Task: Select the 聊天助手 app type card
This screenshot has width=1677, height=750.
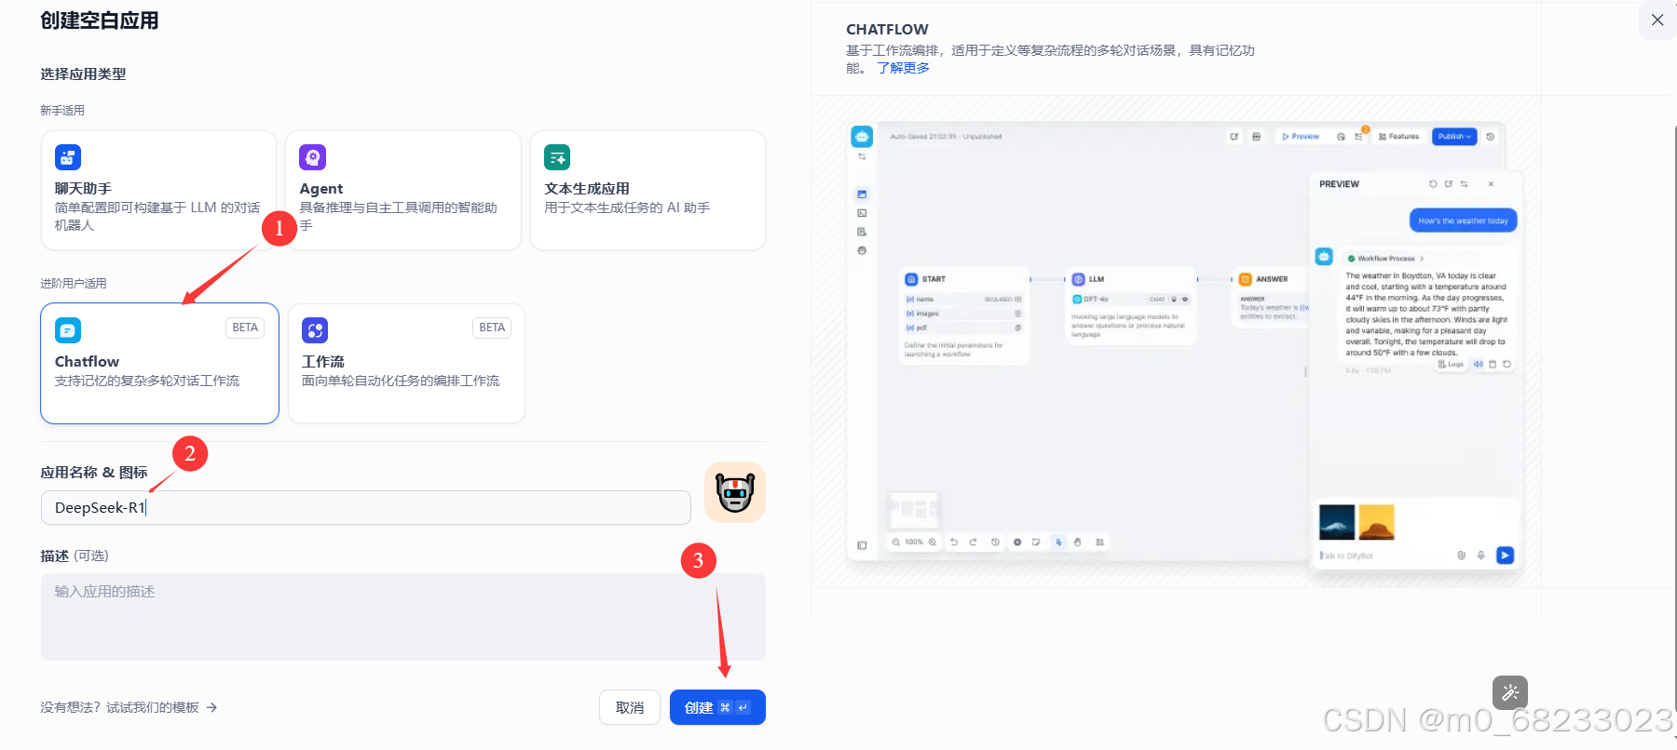Action: (x=158, y=190)
